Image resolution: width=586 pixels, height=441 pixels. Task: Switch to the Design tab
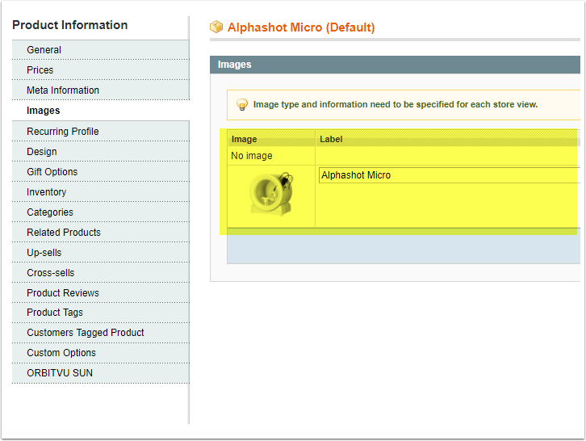(x=101, y=152)
